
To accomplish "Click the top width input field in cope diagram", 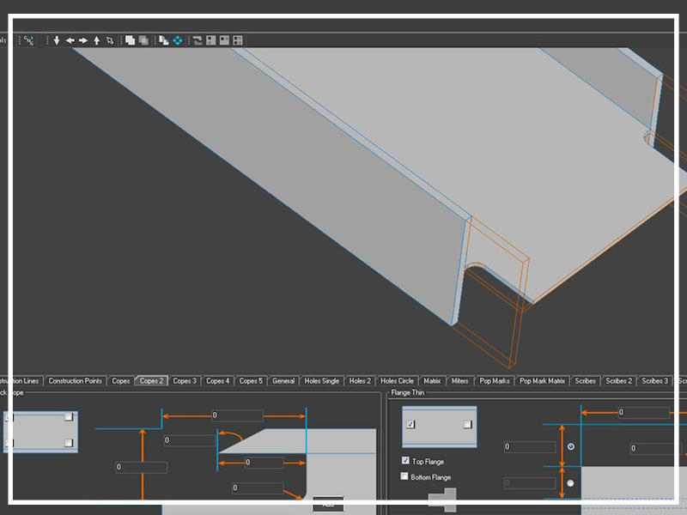I will [x=237, y=415].
